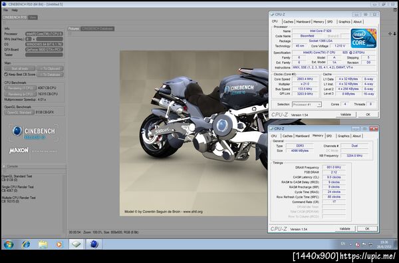Open Caches tab in upper CPU-Z window
This screenshot has height=263, width=399.
289,22
